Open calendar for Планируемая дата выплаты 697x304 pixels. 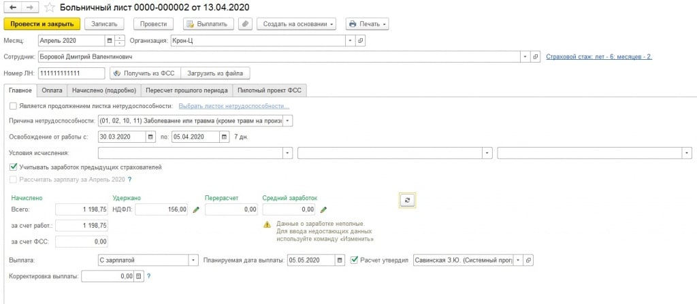coord(340,260)
